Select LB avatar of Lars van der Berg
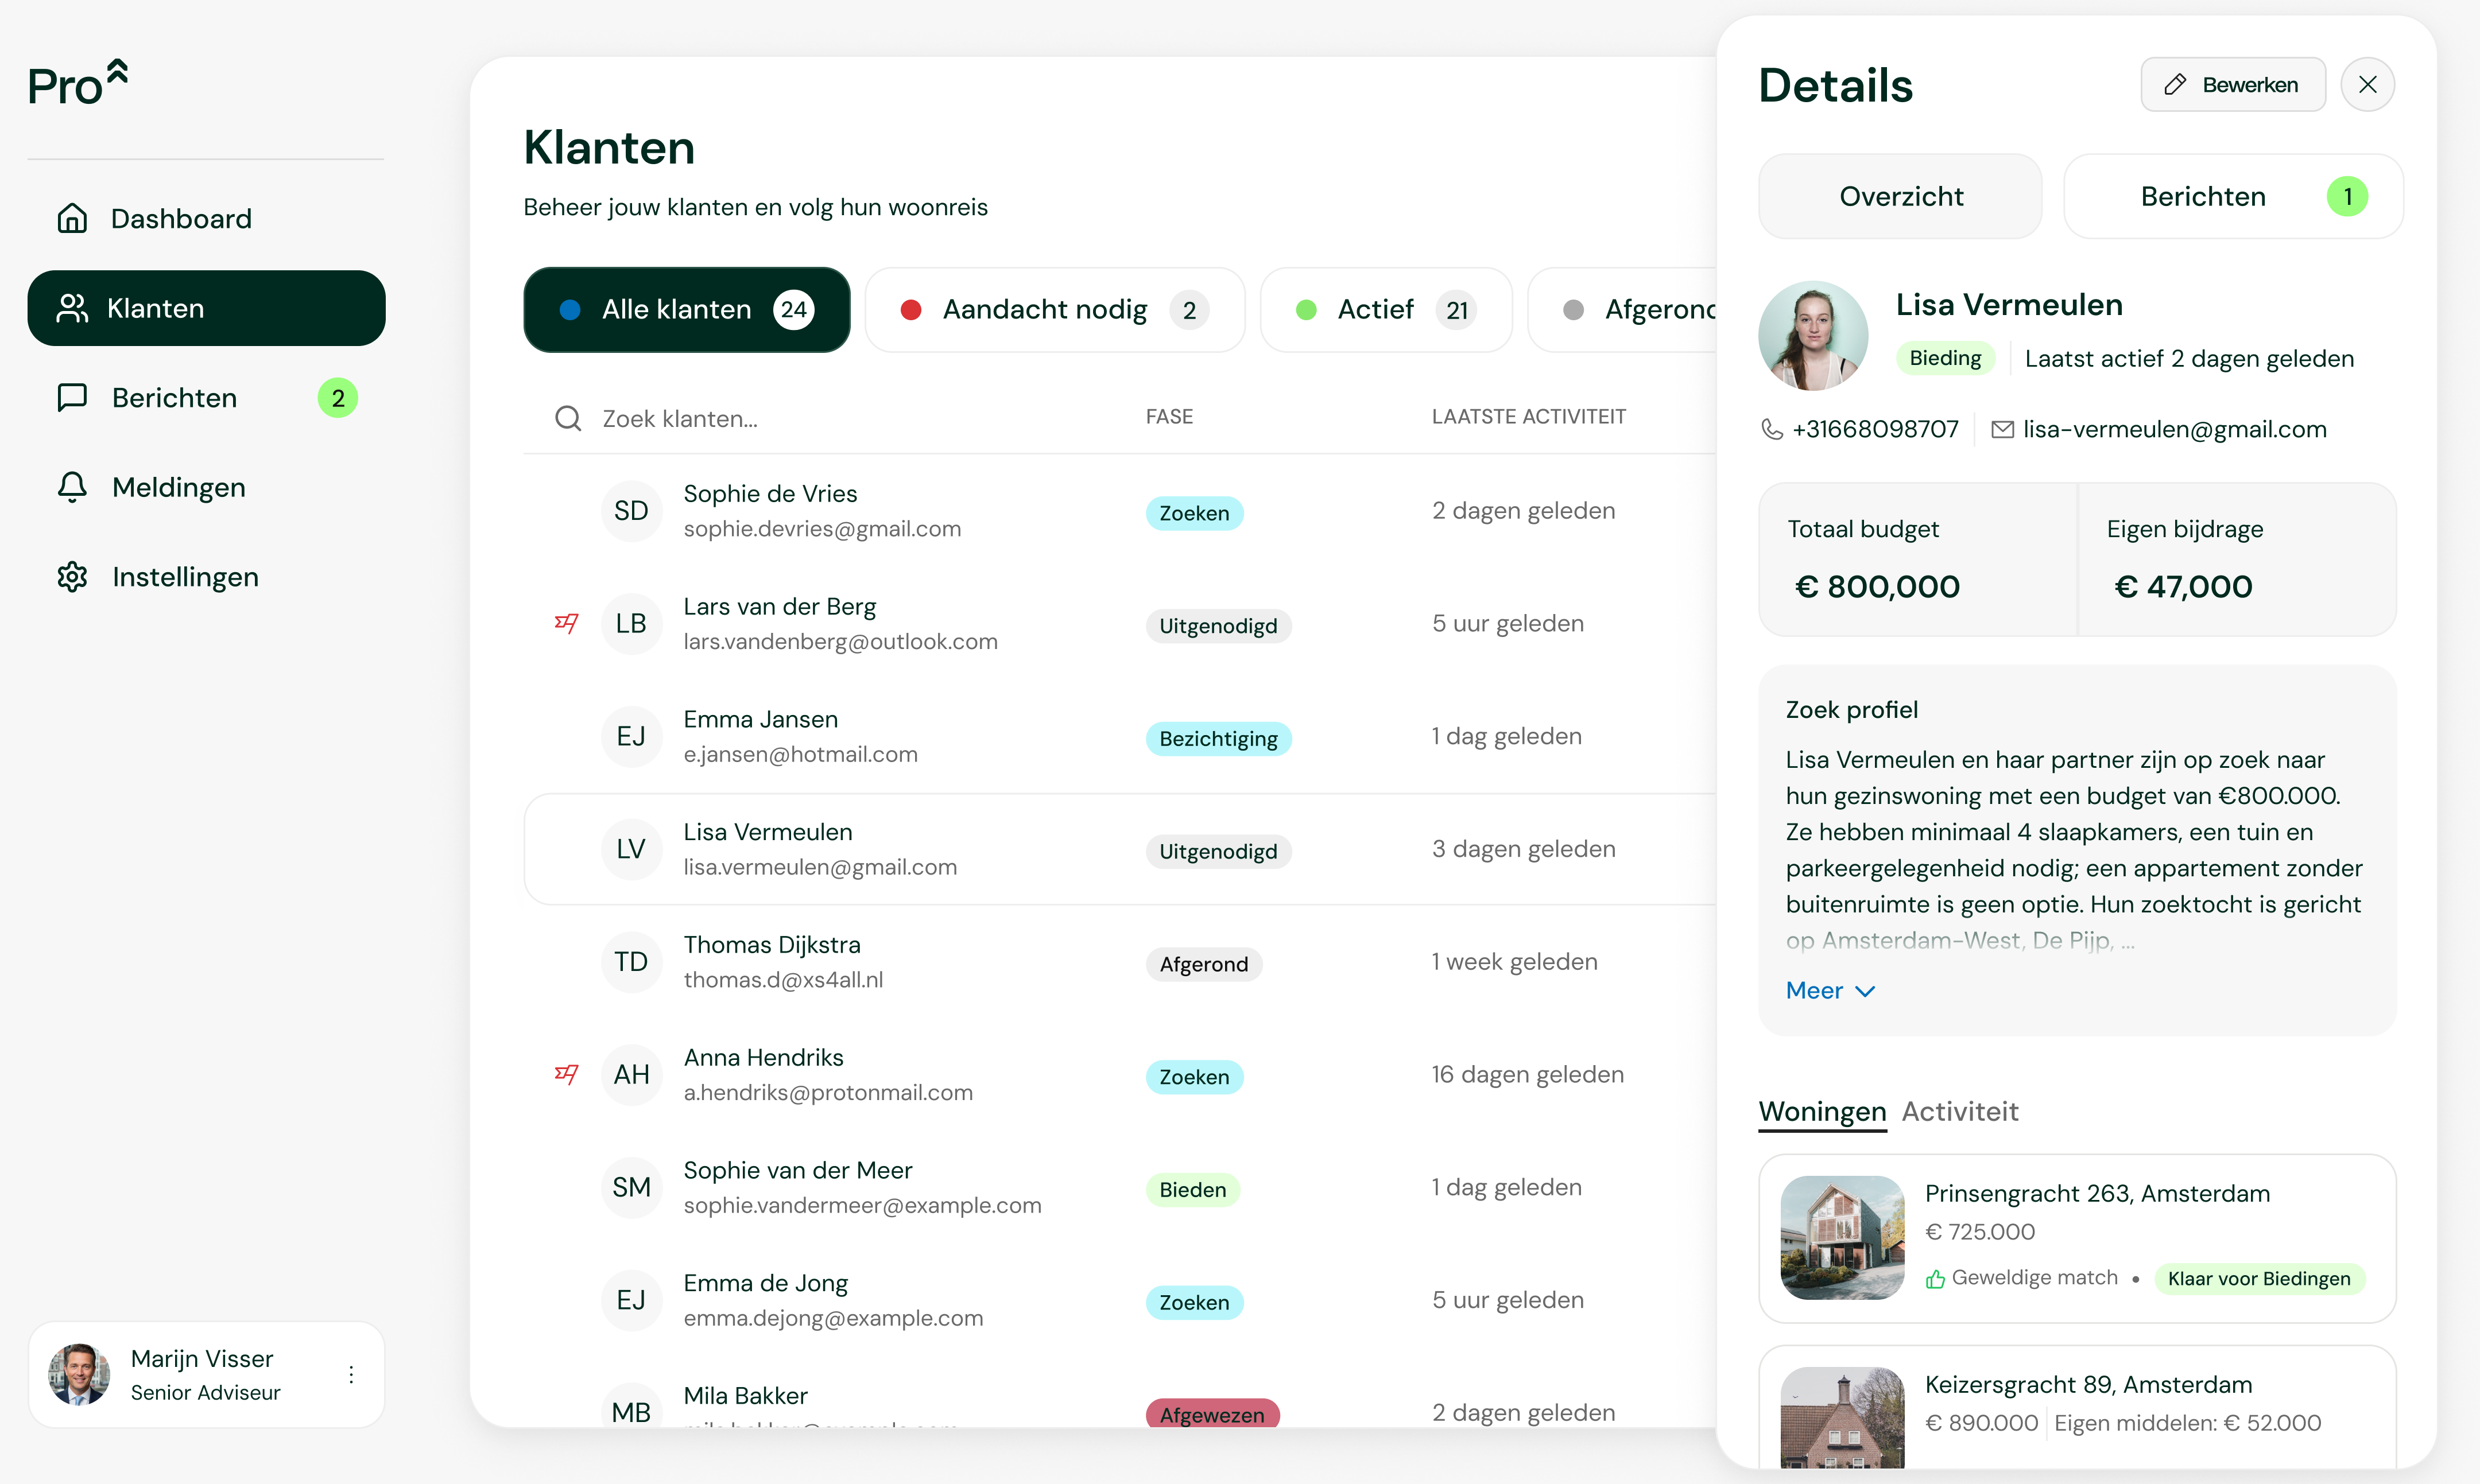Viewport: 2480px width, 1484px height. 631,623
